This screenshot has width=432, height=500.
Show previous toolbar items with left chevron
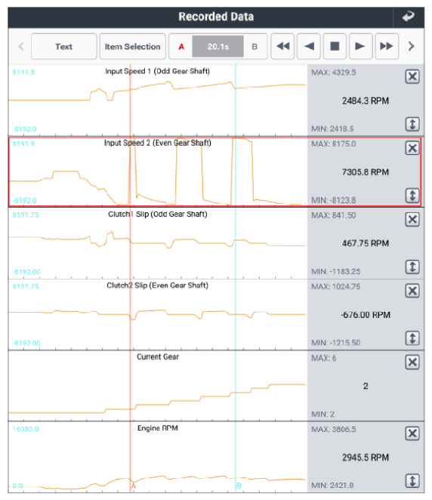(20, 47)
